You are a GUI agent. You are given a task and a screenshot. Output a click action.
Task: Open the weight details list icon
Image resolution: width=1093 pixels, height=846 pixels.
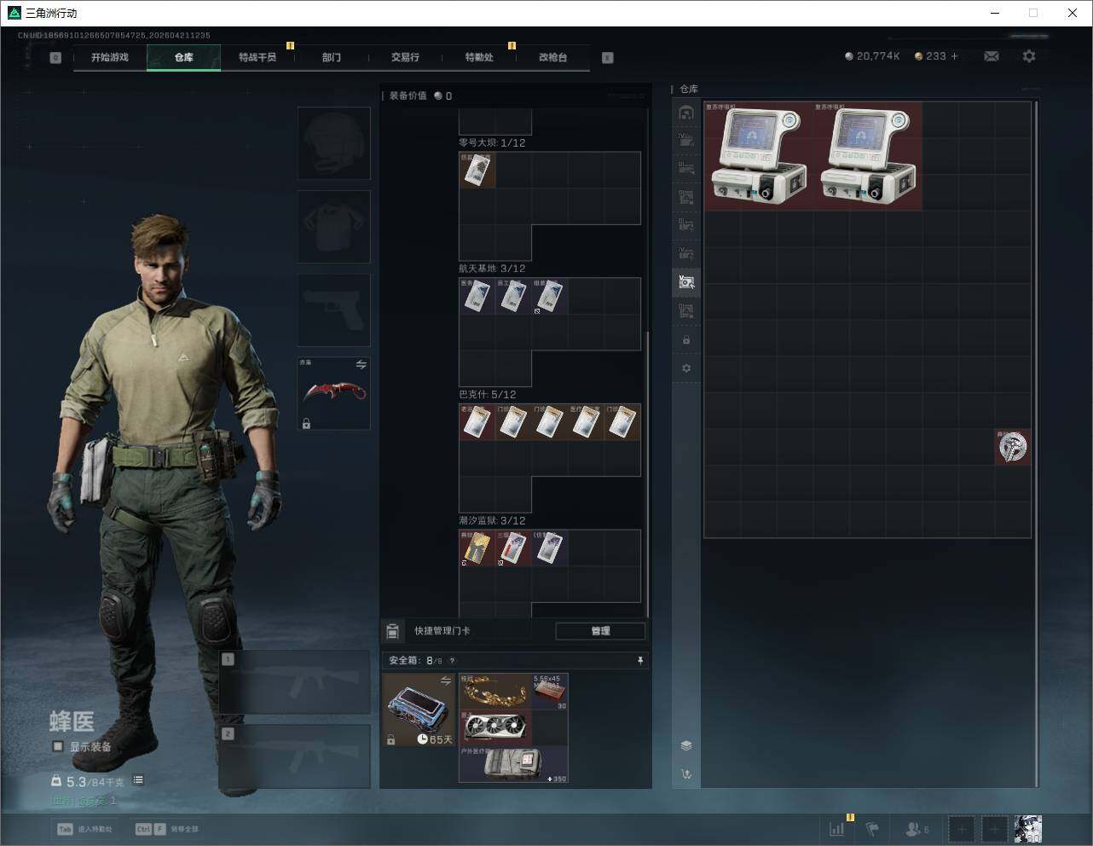point(138,780)
